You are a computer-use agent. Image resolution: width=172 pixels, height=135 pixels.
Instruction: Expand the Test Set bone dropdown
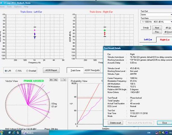156,15
